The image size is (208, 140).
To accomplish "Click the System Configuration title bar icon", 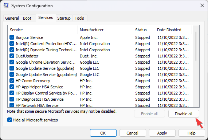I will pos(6,6).
